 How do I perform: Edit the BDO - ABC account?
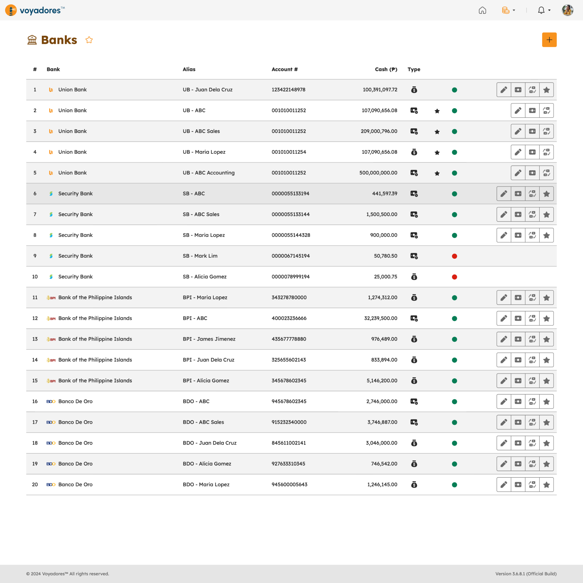click(504, 402)
